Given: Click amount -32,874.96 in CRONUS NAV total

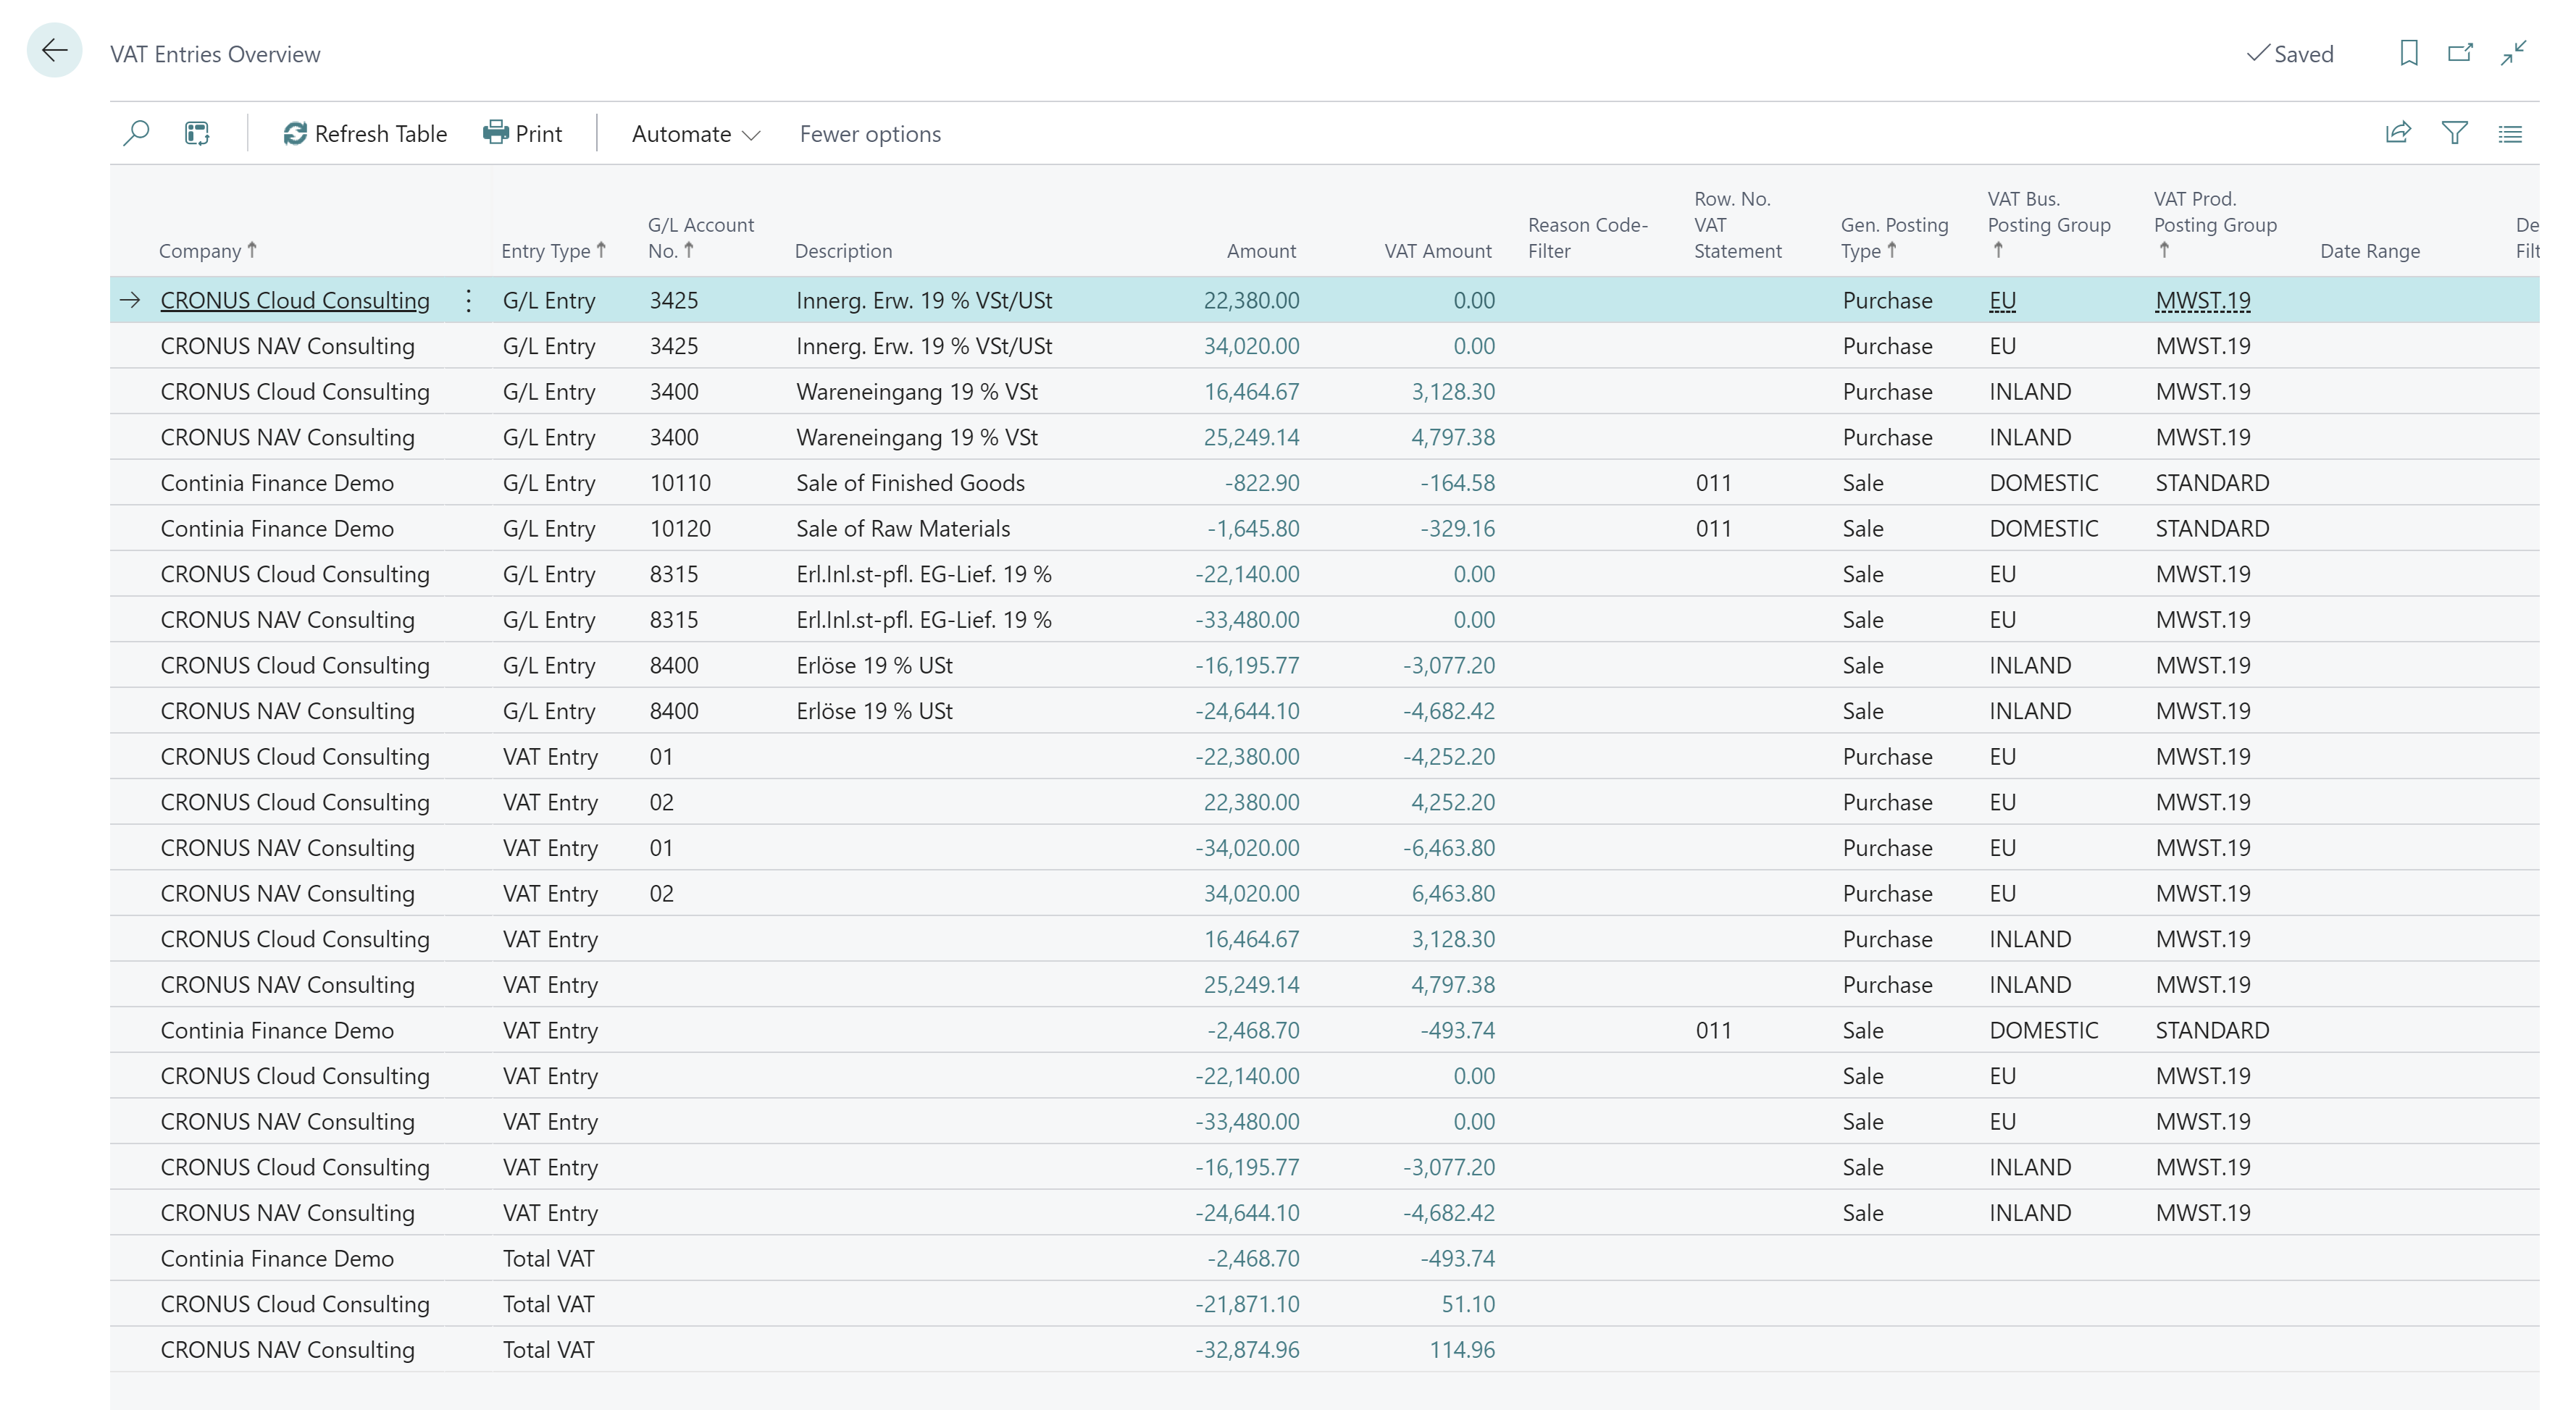Looking at the screenshot, I should tap(1247, 1349).
